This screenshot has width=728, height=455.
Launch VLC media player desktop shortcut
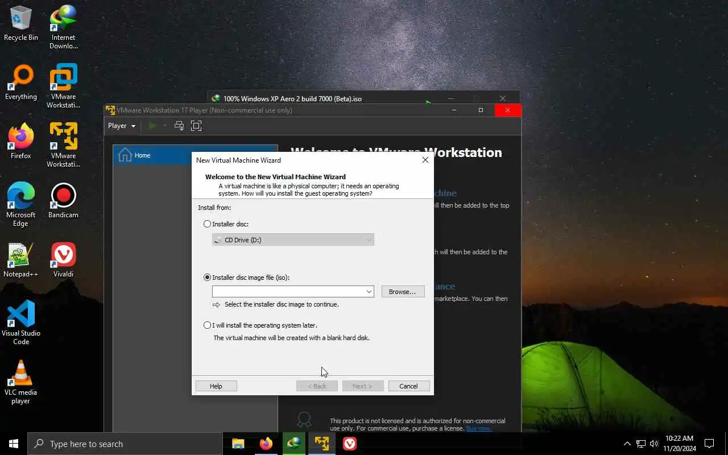coord(21,382)
